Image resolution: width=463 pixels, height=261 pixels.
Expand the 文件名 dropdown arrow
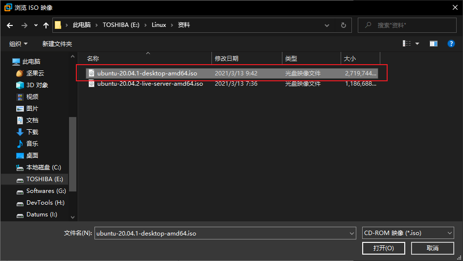352,233
